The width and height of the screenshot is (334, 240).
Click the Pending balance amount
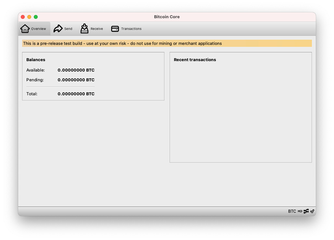pyautogui.click(x=76, y=80)
